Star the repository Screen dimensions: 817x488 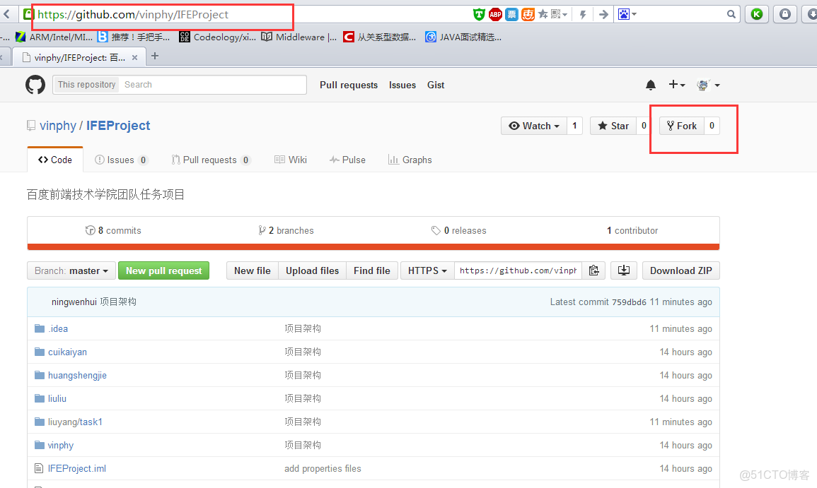[x=613, y=126]
